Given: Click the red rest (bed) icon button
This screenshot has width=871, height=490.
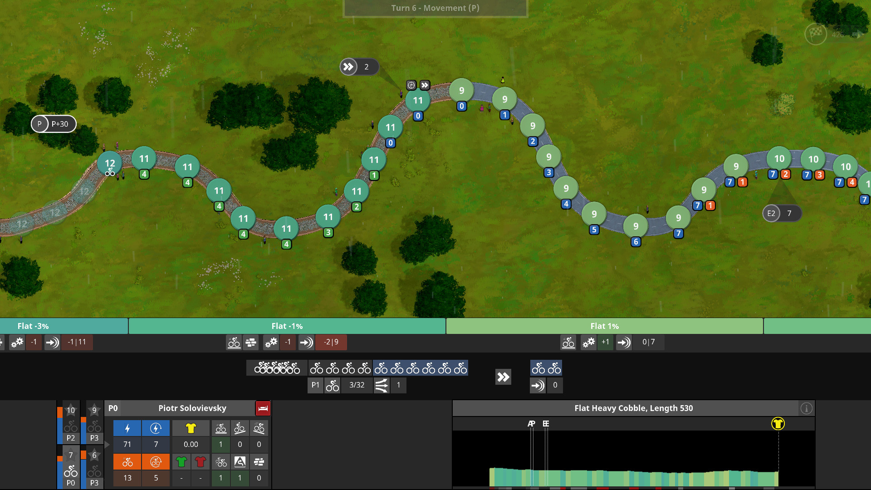Looking at the screenshot, I should [x=263, y=408].
